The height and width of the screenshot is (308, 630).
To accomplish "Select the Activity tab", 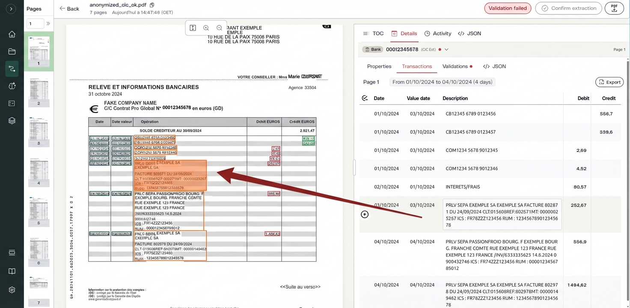I will [x=438, y=33].
